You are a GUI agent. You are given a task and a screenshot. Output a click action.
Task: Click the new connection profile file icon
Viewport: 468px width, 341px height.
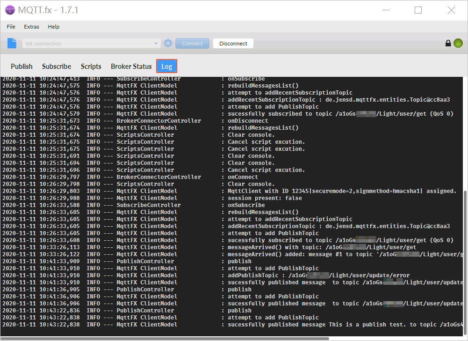tap(12, 44)
